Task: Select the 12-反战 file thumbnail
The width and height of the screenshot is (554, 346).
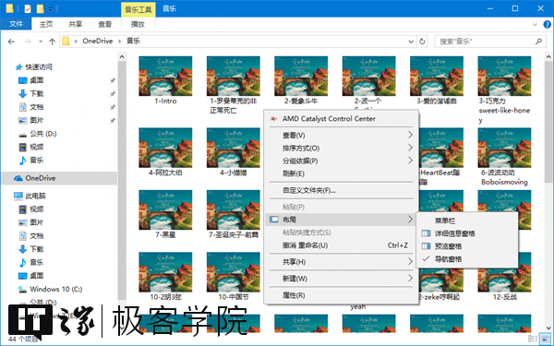Action: point(504,272)
